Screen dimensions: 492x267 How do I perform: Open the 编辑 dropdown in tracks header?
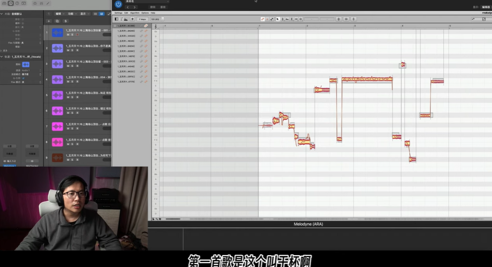tap(60, 14)
